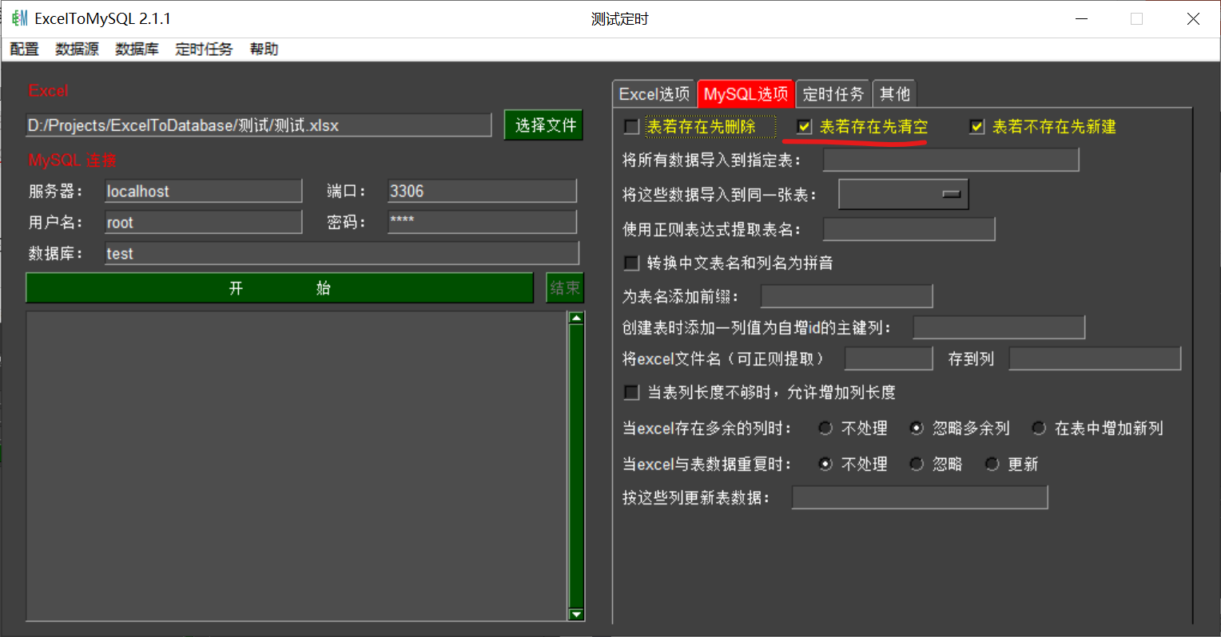Open the 数据库 menu
This screenshot has width=1221, height=637.
pos(137,49)
